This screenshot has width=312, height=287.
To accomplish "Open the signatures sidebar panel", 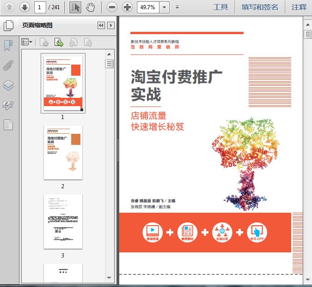I will tap(8, 105).
